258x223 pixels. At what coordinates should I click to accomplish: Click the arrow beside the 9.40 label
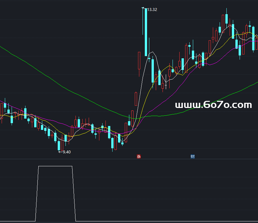60,152
